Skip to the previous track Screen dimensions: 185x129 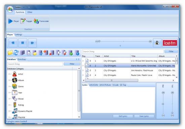coord(13,43)
